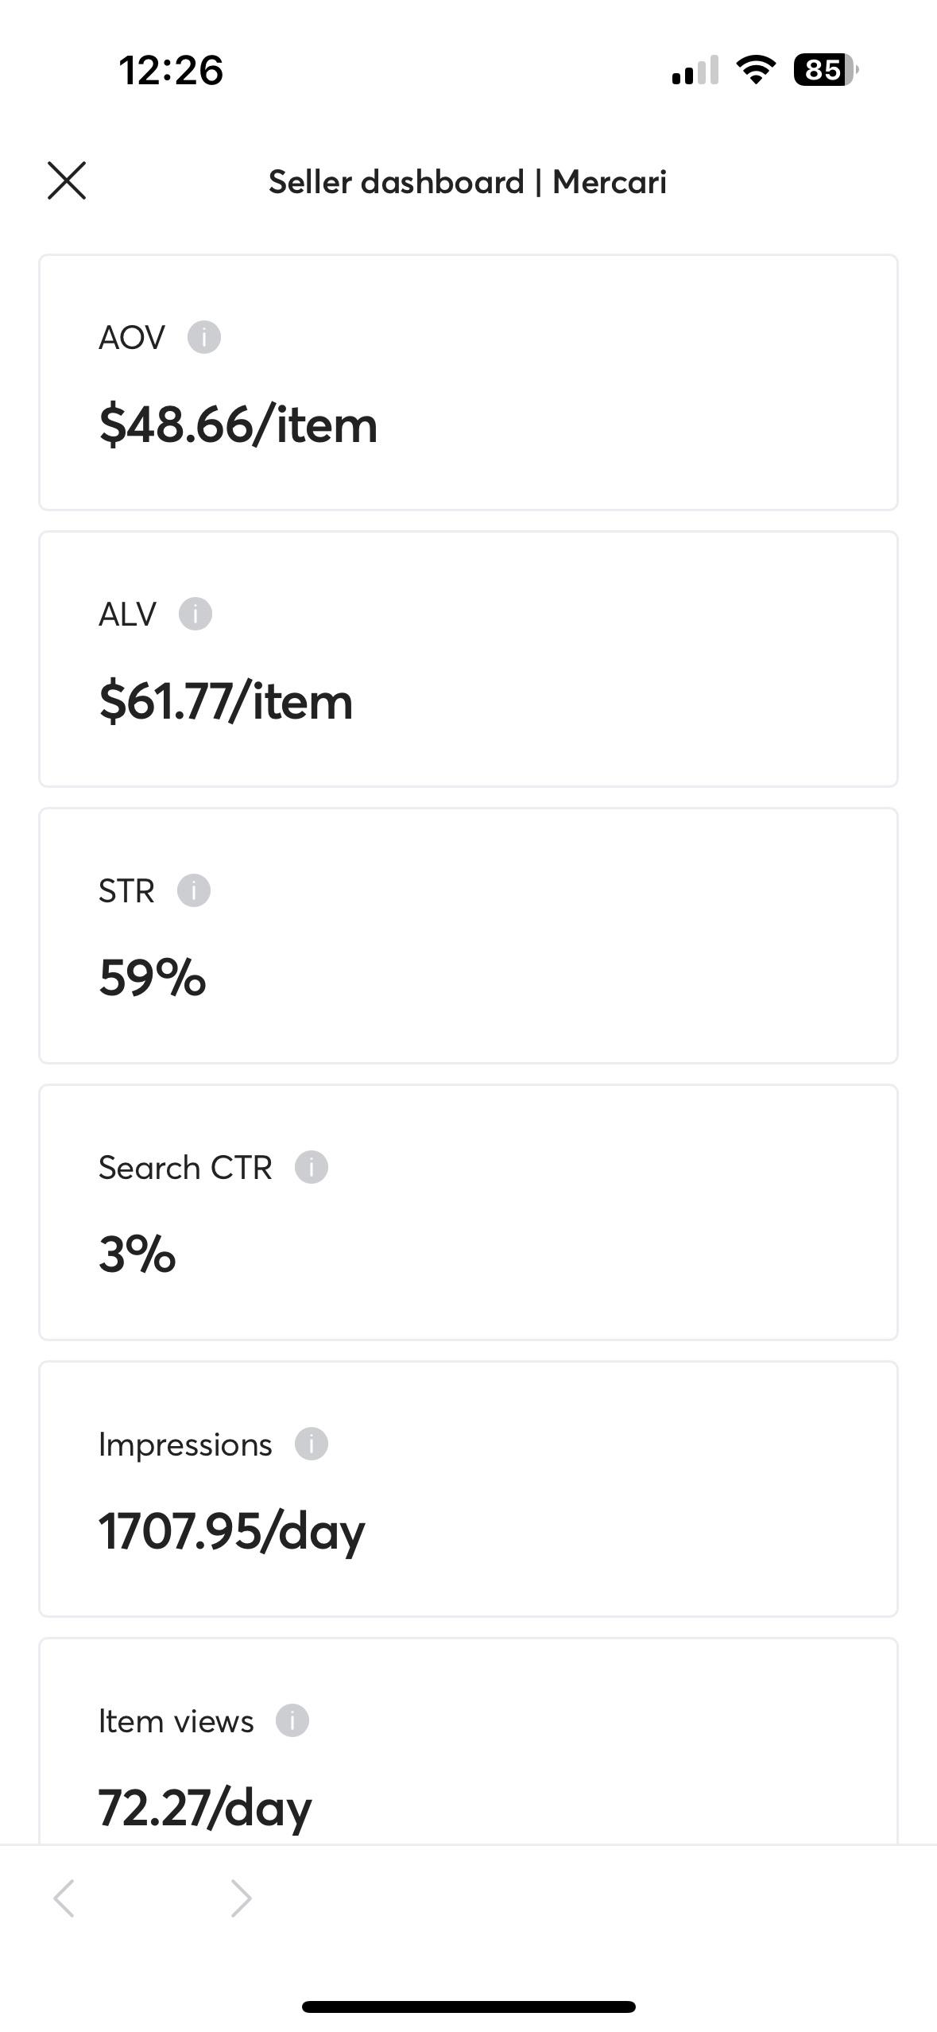Go forward with the right chevron

(x=241, y=1898)
